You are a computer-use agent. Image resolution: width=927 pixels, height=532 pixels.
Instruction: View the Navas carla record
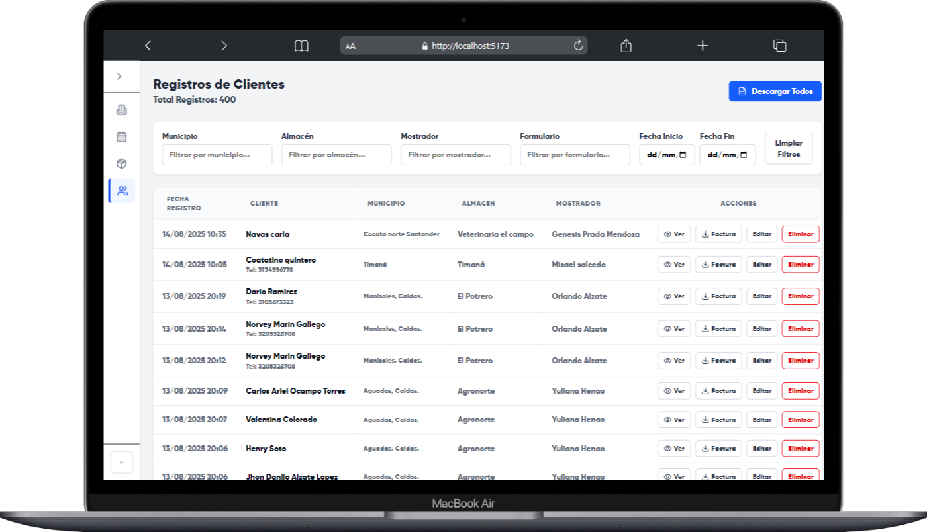tap(673, 234)
